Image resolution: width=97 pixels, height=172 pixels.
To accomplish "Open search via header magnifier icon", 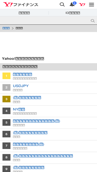I will [62, 4].
